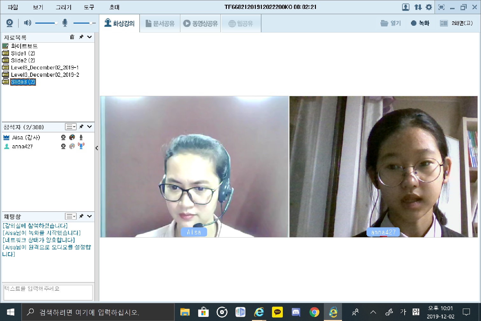Mute the speaker volume icon
481x321 pixels.
pos(28,23)
